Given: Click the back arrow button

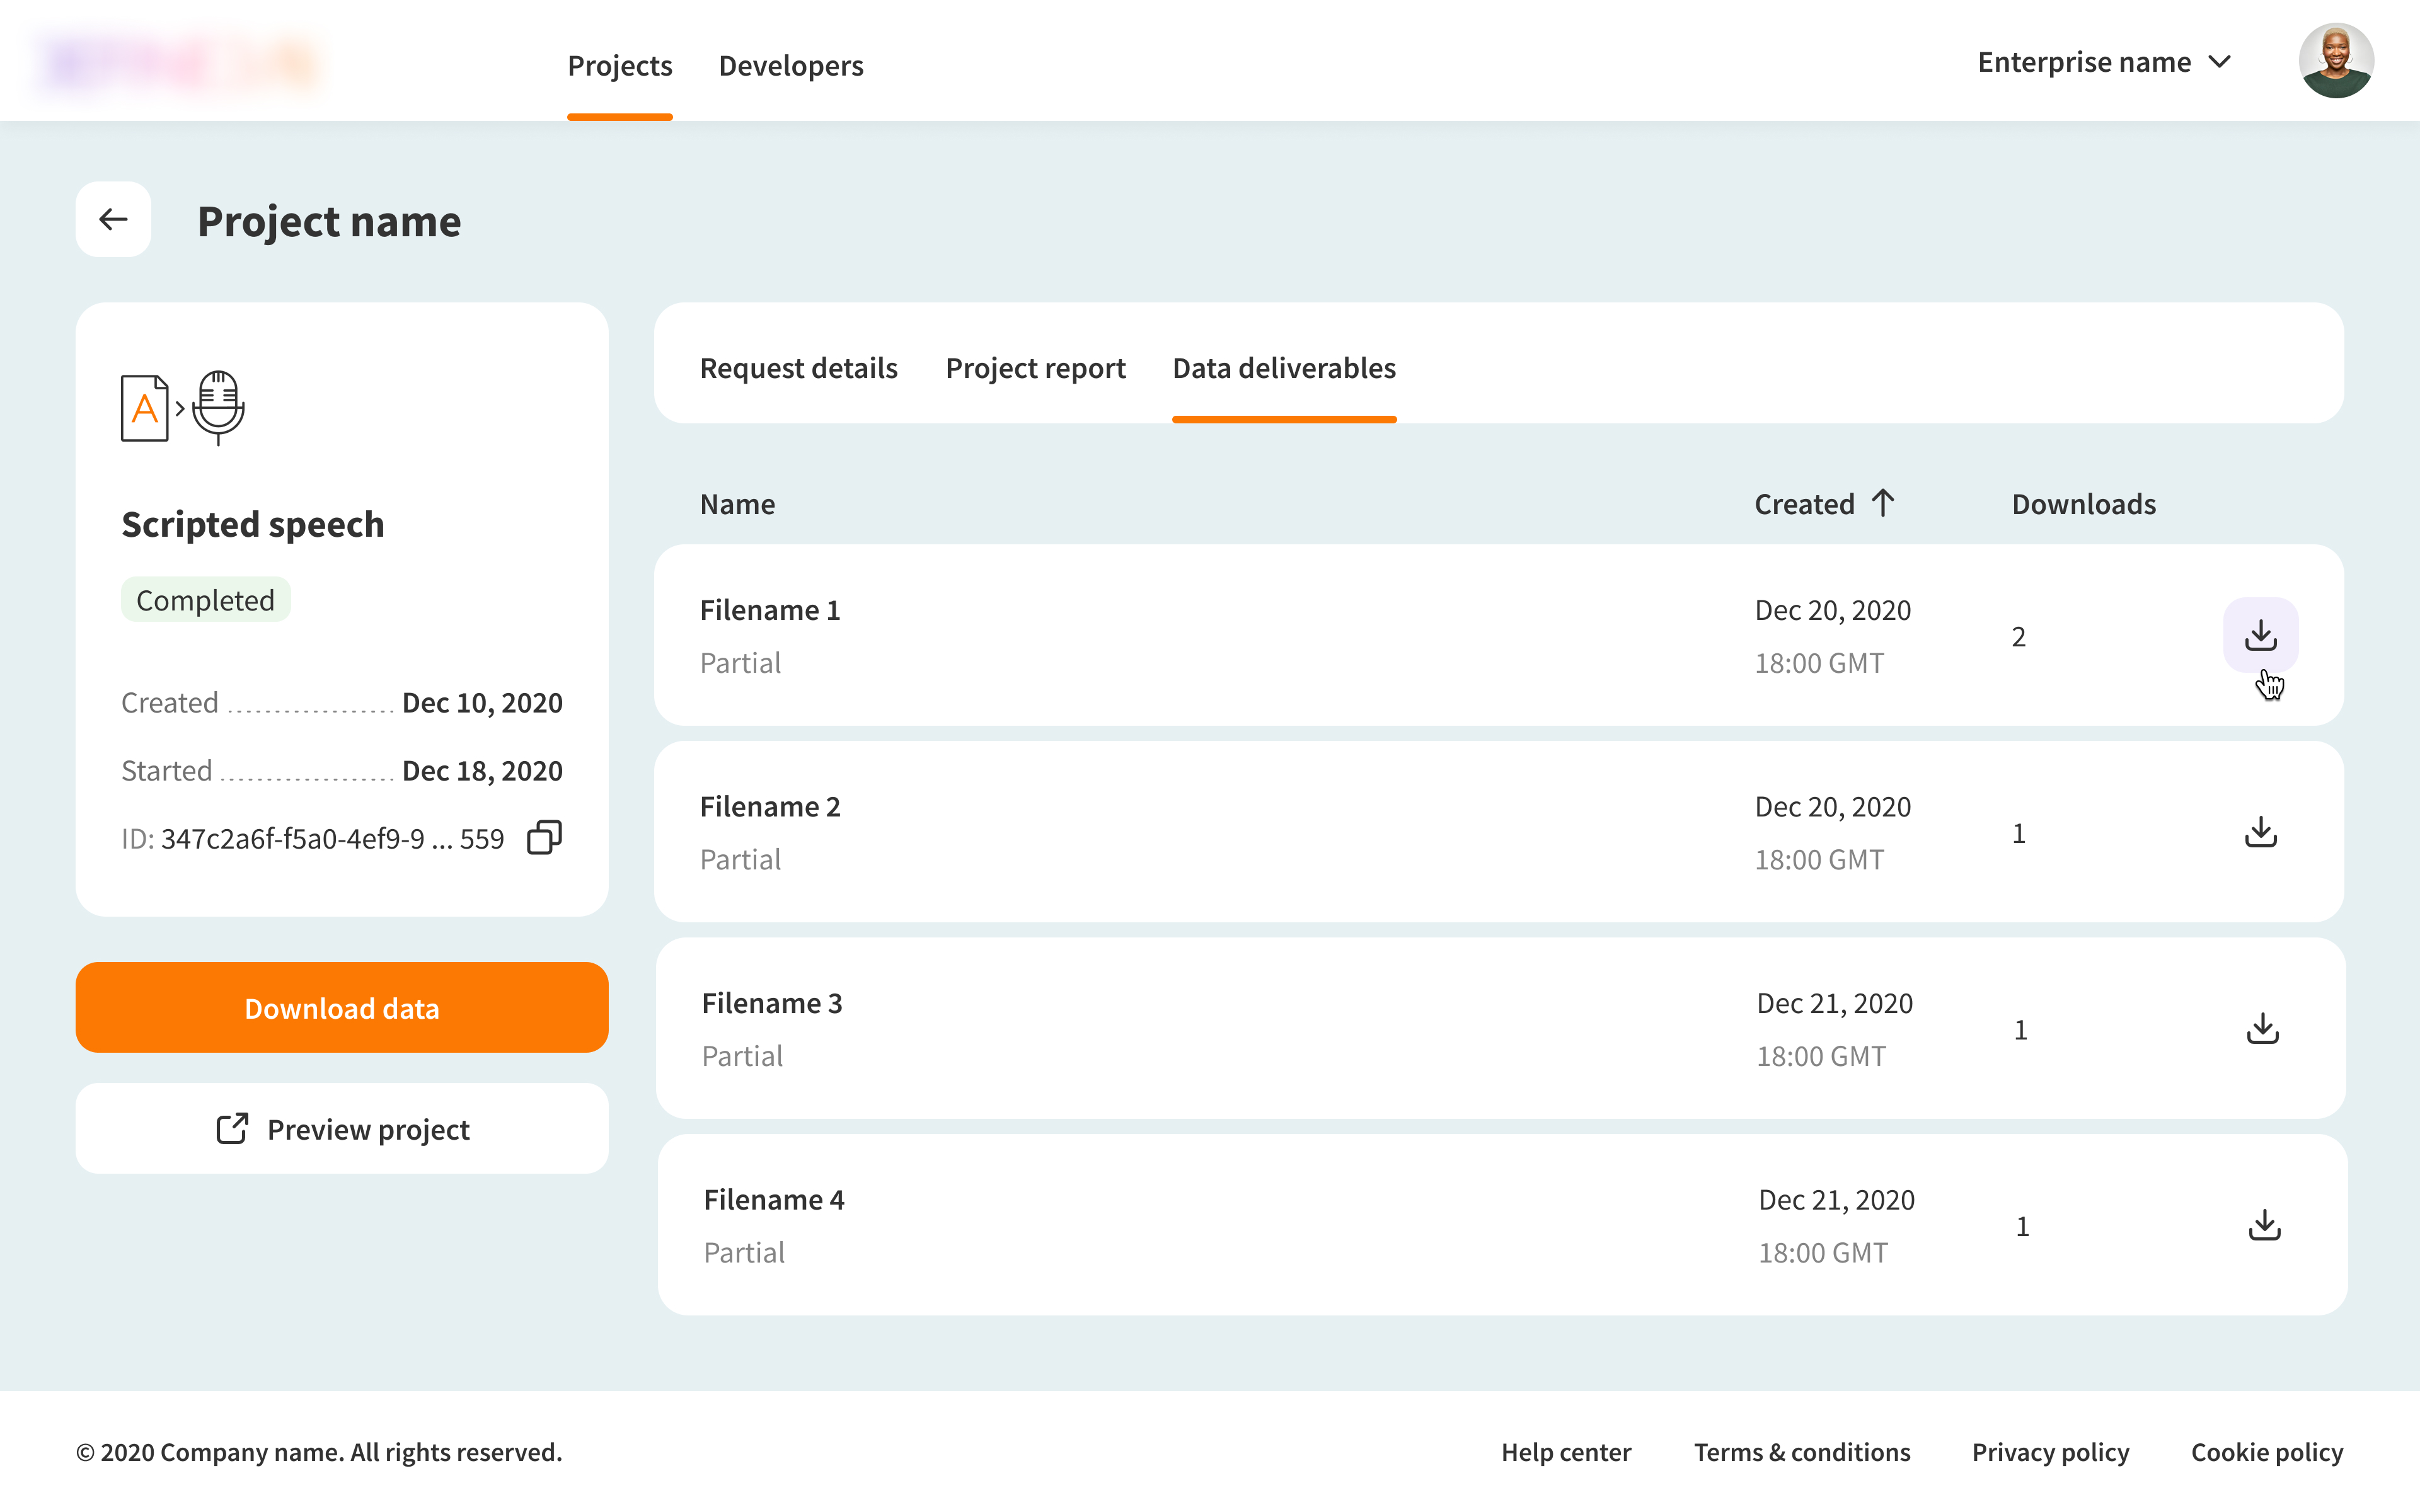Looking at the screenshot, I should coord(113,219).
